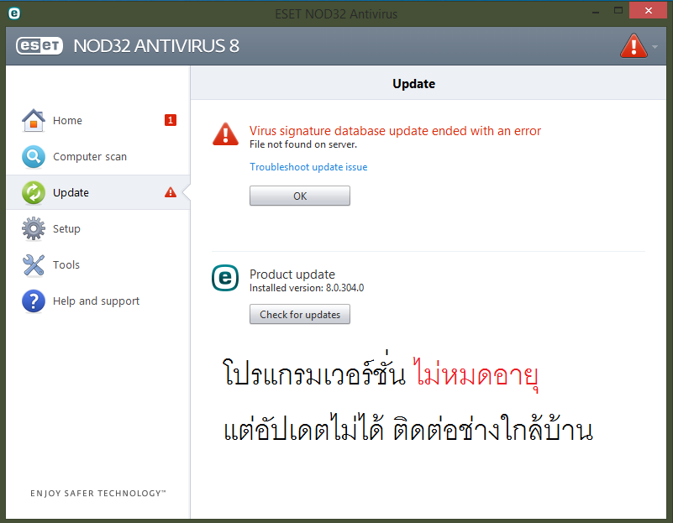Click the 'Update' page title
Viewport: 673px width, 523px height.
(x=413, y=84)
